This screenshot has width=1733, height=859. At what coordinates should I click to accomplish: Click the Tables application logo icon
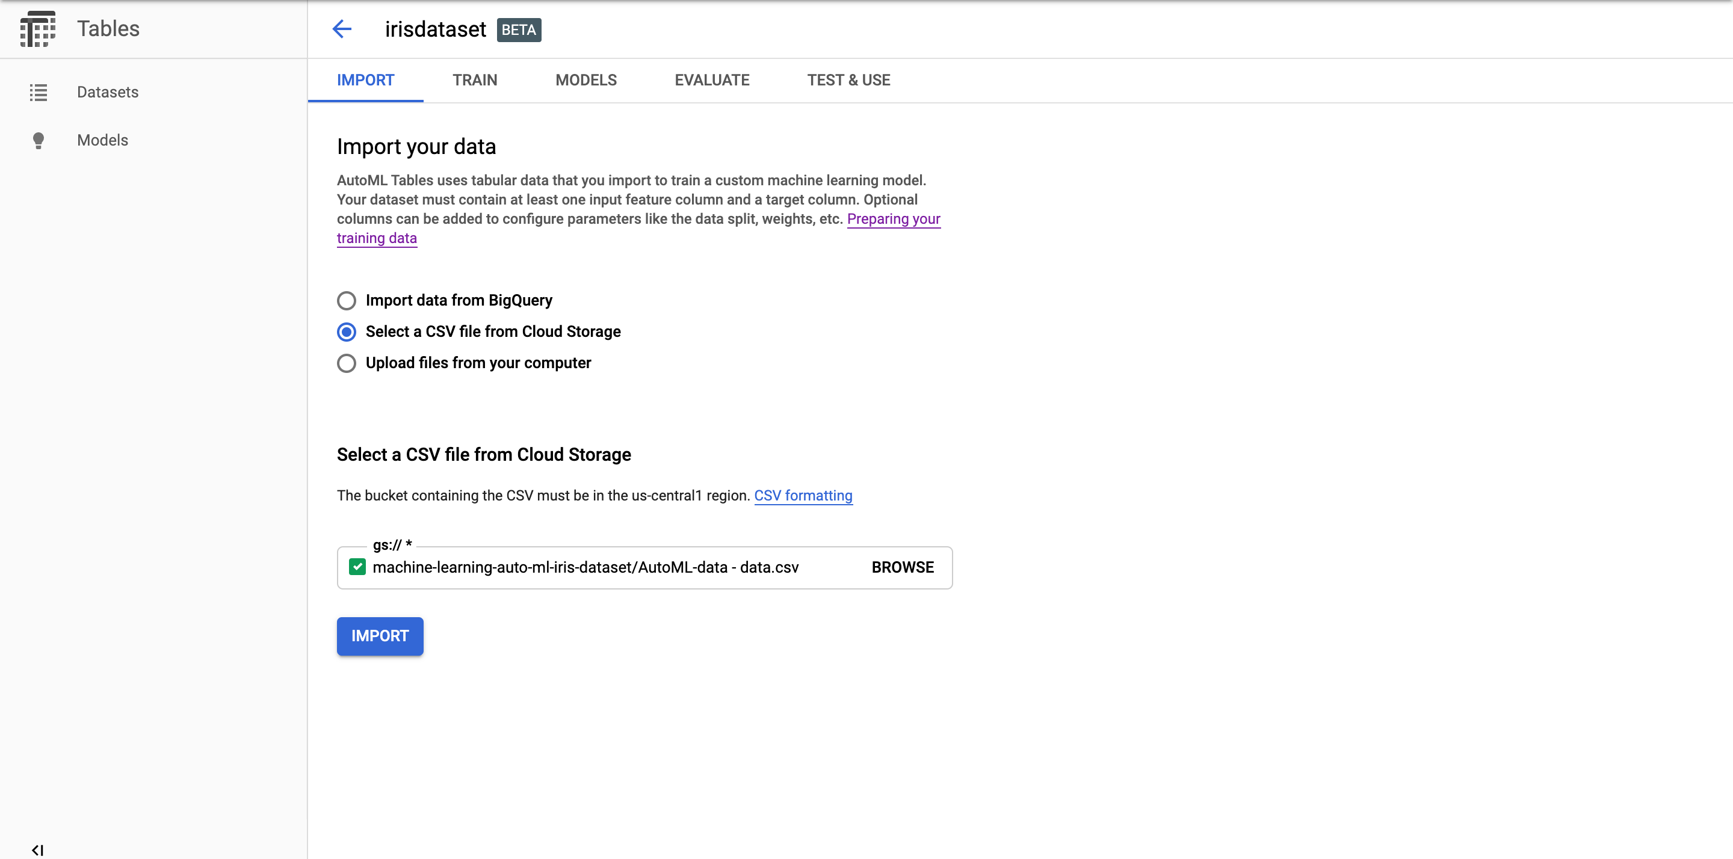point(39,29)
